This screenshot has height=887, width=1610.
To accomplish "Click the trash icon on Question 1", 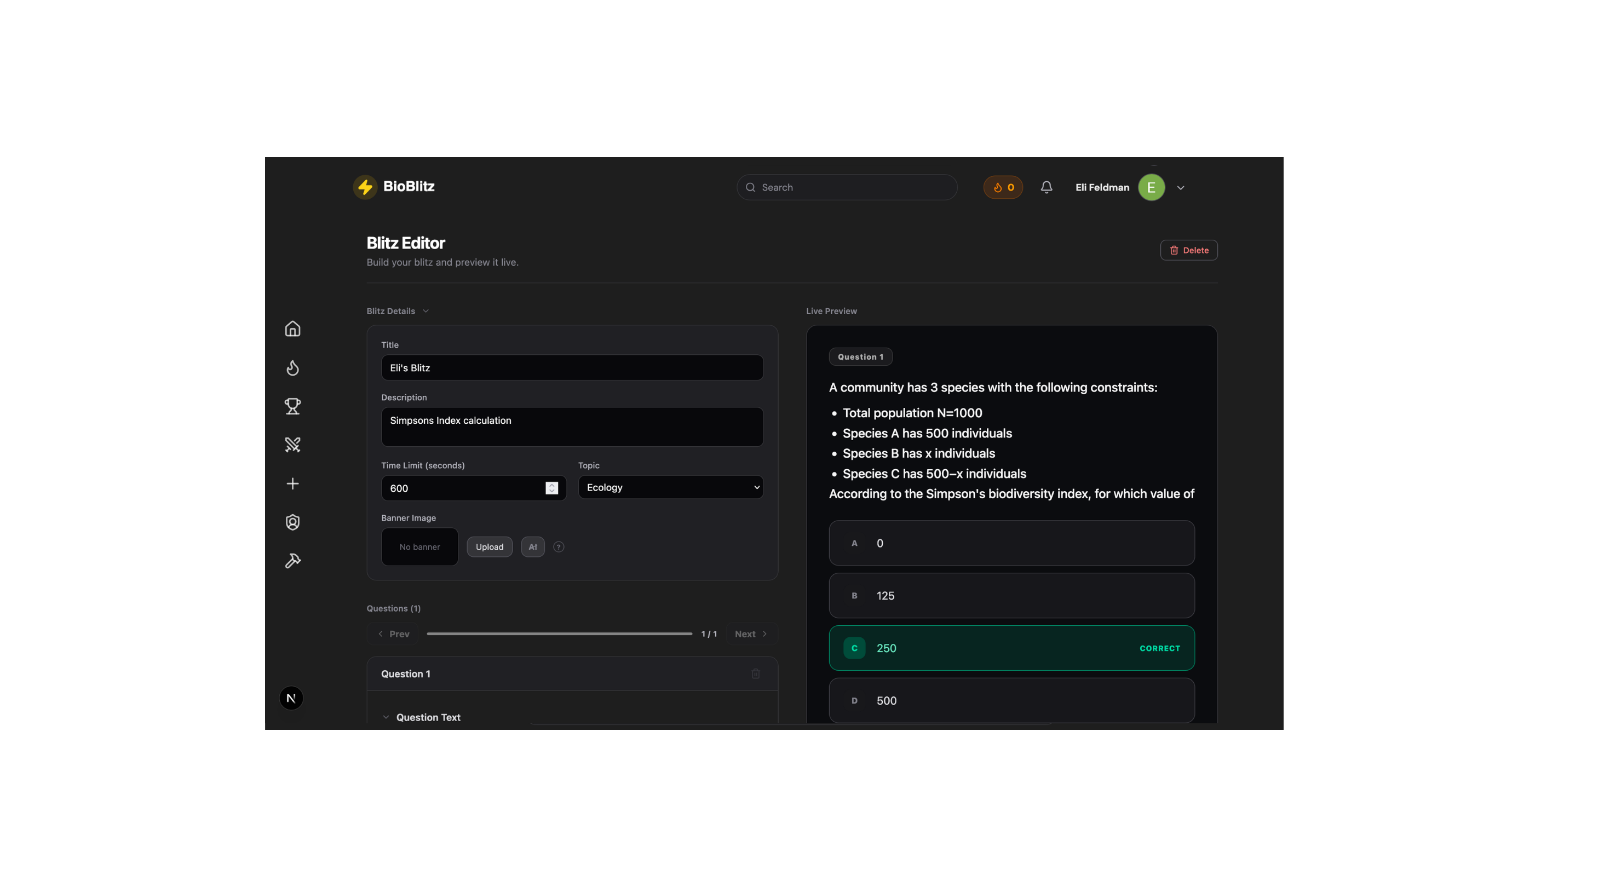I will 755,673.
